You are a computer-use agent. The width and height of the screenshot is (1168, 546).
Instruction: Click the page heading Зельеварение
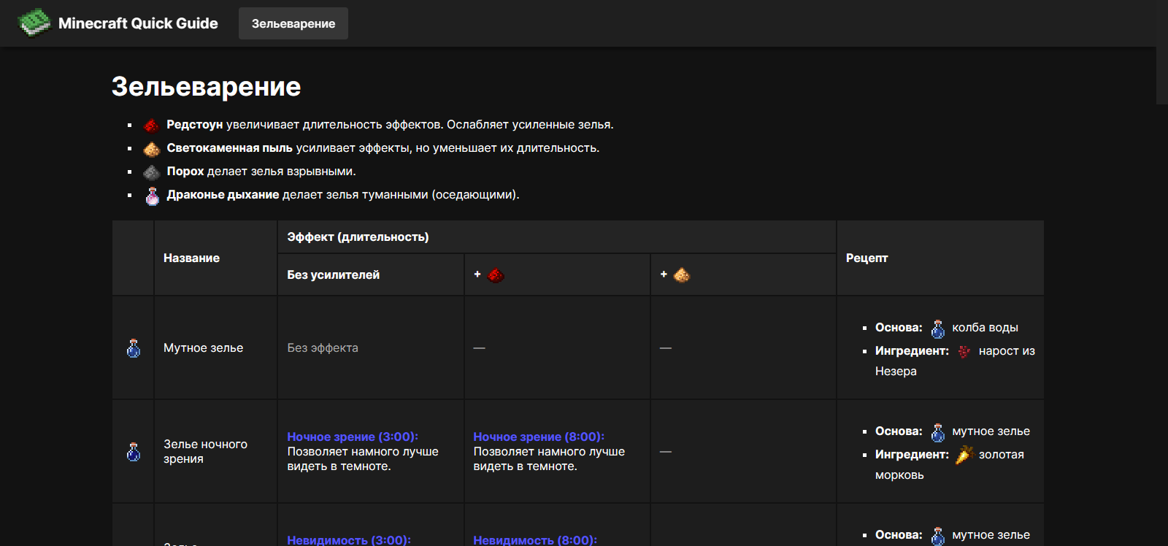(206, 87)
